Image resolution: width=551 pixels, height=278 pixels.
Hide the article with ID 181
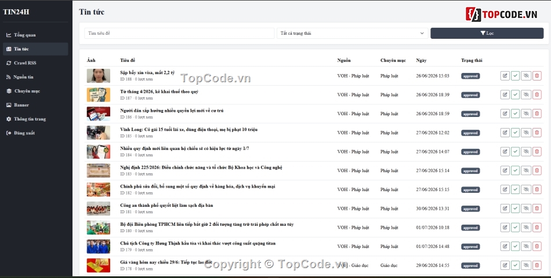pyautogui.click(x=526, y=209)
